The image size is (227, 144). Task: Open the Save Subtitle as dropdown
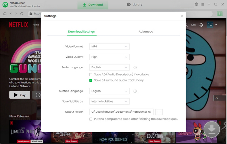pos(109,102)
